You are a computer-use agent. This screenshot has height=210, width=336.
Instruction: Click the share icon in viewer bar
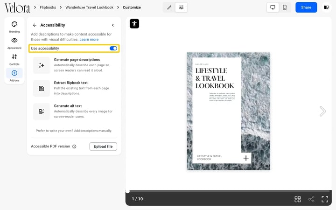[x=311, y=199]
